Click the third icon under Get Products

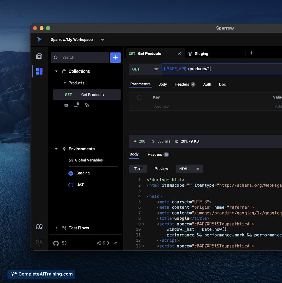click(87, 105)
